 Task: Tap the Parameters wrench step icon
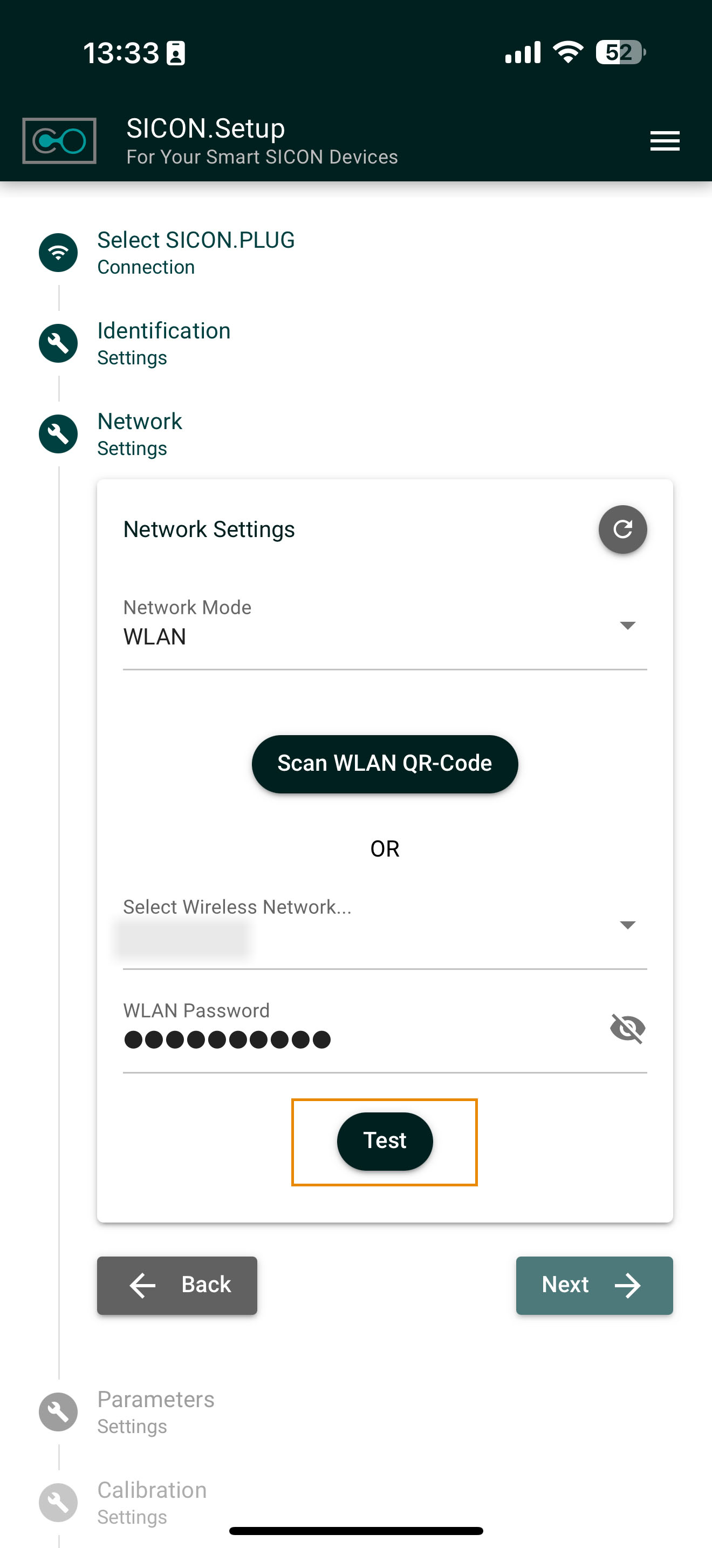tap(58, 1411)
